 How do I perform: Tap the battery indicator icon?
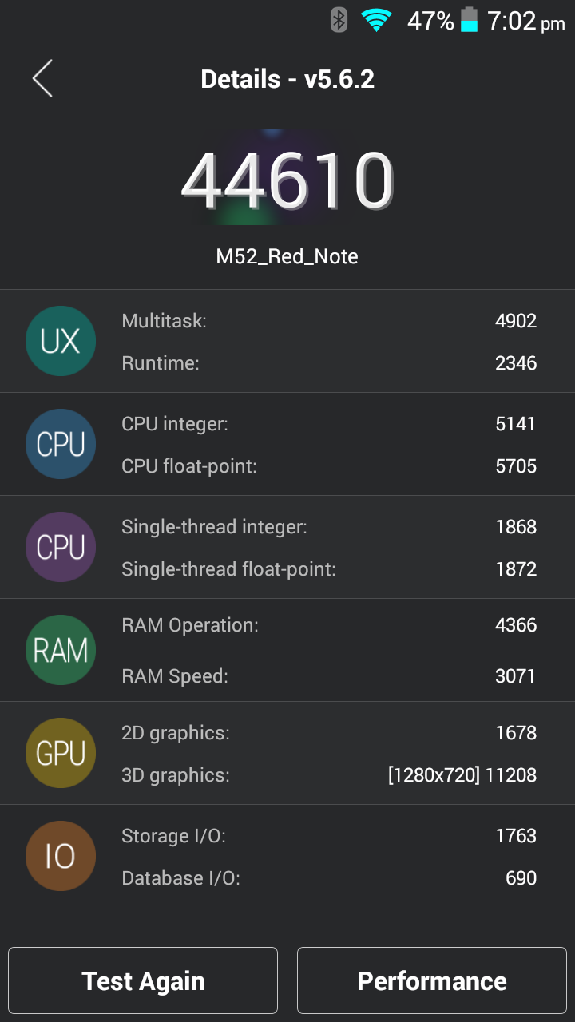(x=469, y=20)
